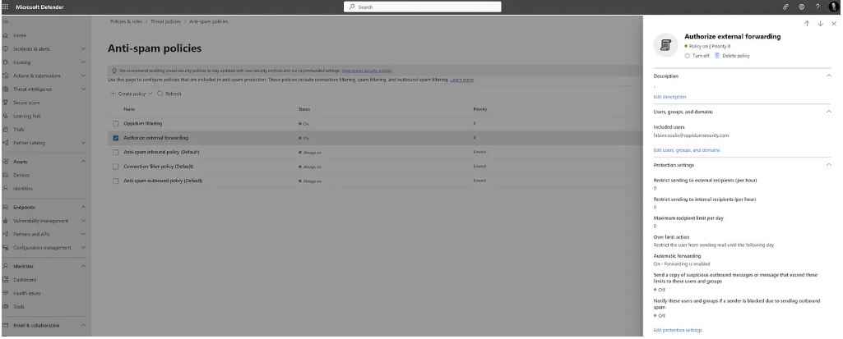Viewport: 843px width, 339px height.
Task: Close the policy details flyout
Action: click(x=834, y=24)
